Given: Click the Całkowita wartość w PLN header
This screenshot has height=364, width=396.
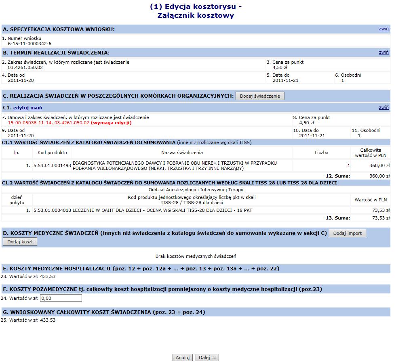Looking at the screenshot, I should pyautogui.click(x=371, y=153).
